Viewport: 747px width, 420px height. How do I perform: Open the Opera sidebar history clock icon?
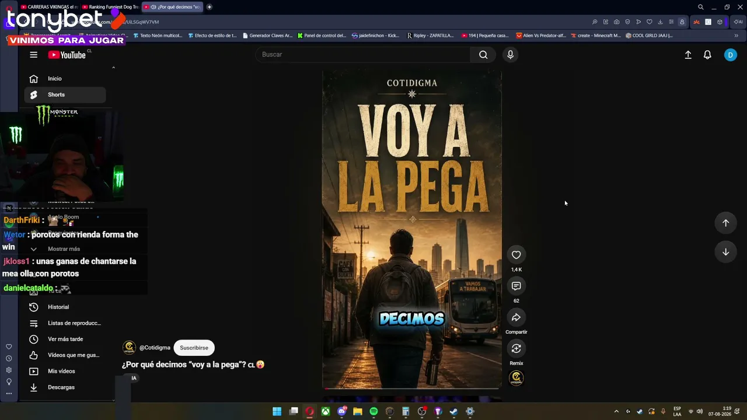(x=9, y=358)
